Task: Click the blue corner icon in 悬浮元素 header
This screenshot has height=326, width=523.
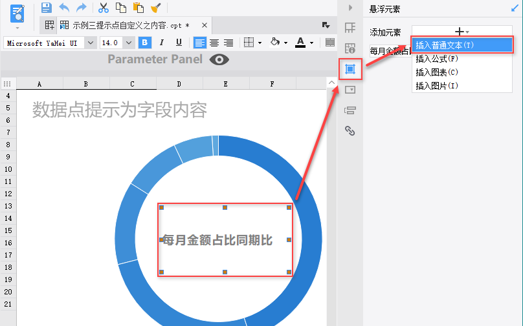Action: point(515,9)
